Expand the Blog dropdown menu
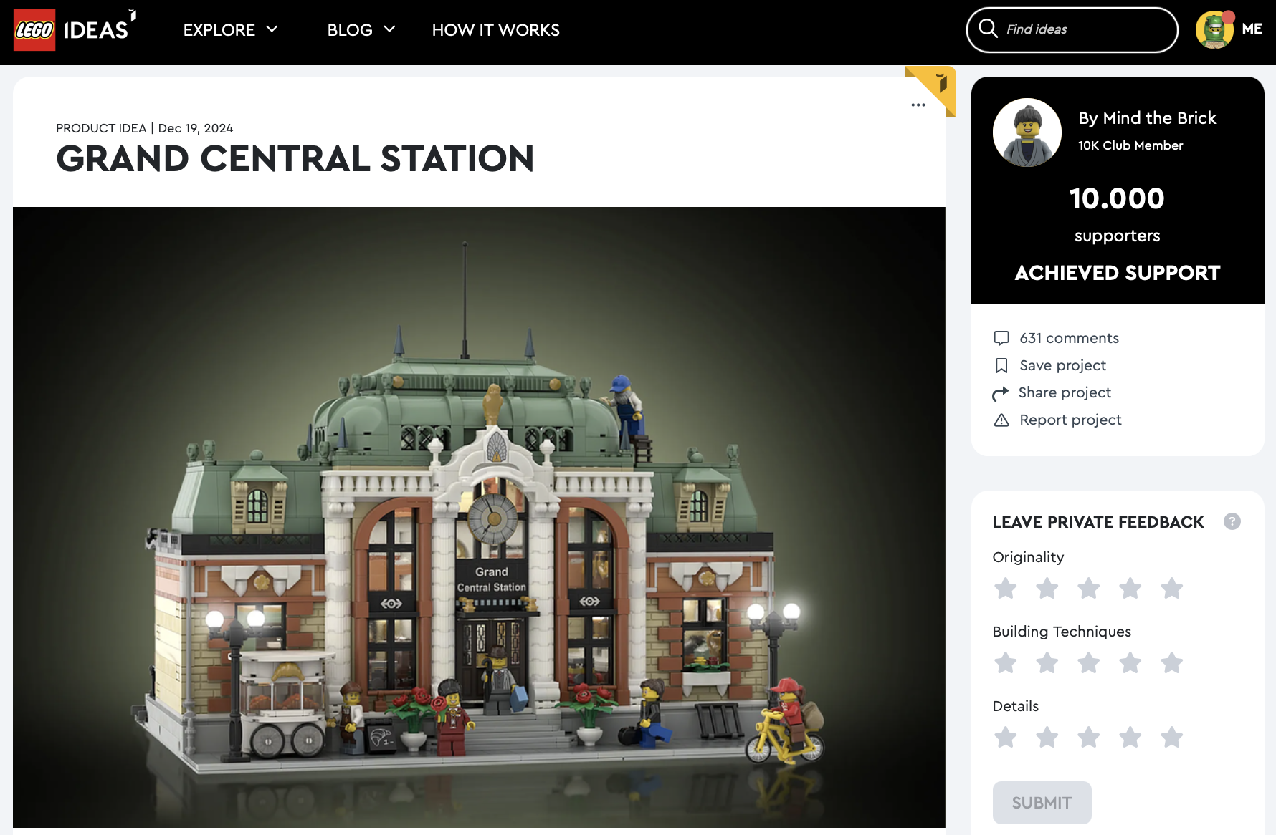The image size is (1276, 835). [361, 30]
